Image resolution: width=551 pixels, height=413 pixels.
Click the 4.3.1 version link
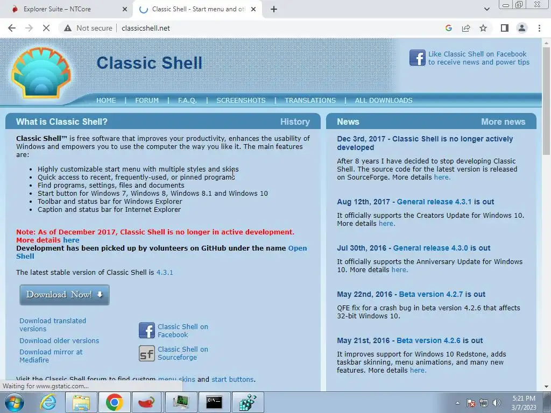165,273
